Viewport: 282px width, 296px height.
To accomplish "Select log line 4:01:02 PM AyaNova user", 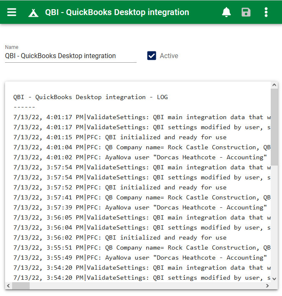I will click(x=140, y=157).
